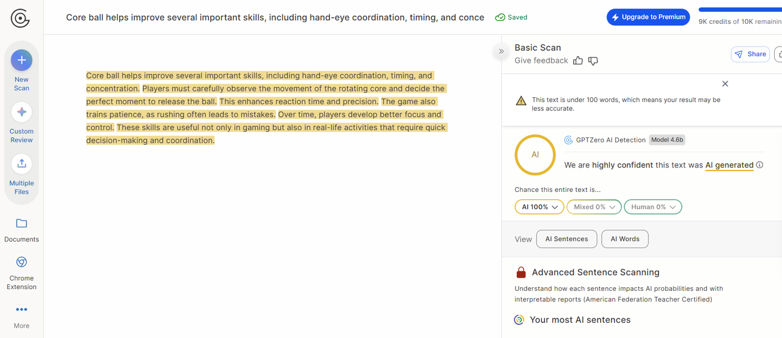Click the GPTZero logo icon
782x338 pixels.
point(20,19)
